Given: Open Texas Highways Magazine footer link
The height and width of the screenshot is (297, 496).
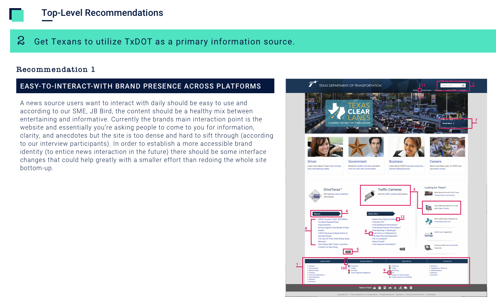Looking at the screenshot, I should (x=360, y=273).
